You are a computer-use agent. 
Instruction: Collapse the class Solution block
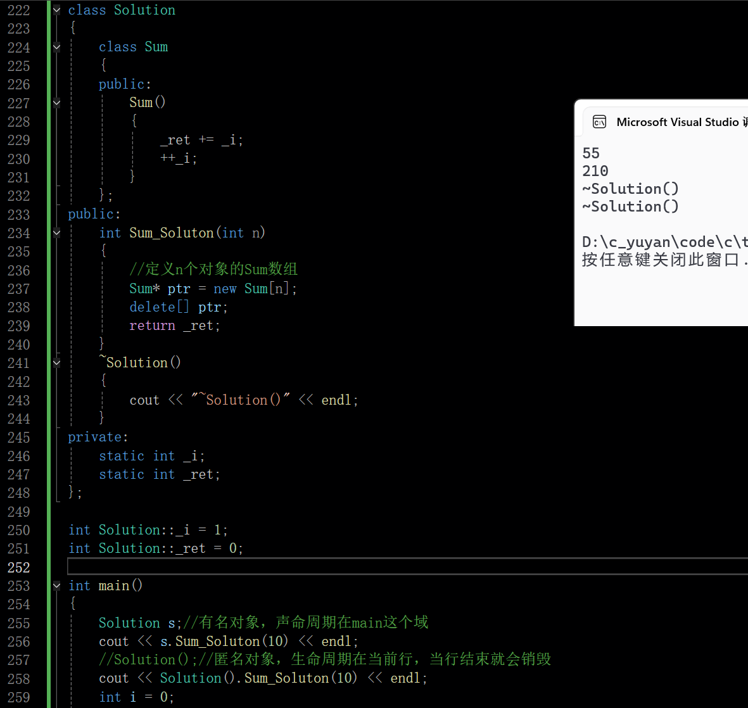point(57,9)
